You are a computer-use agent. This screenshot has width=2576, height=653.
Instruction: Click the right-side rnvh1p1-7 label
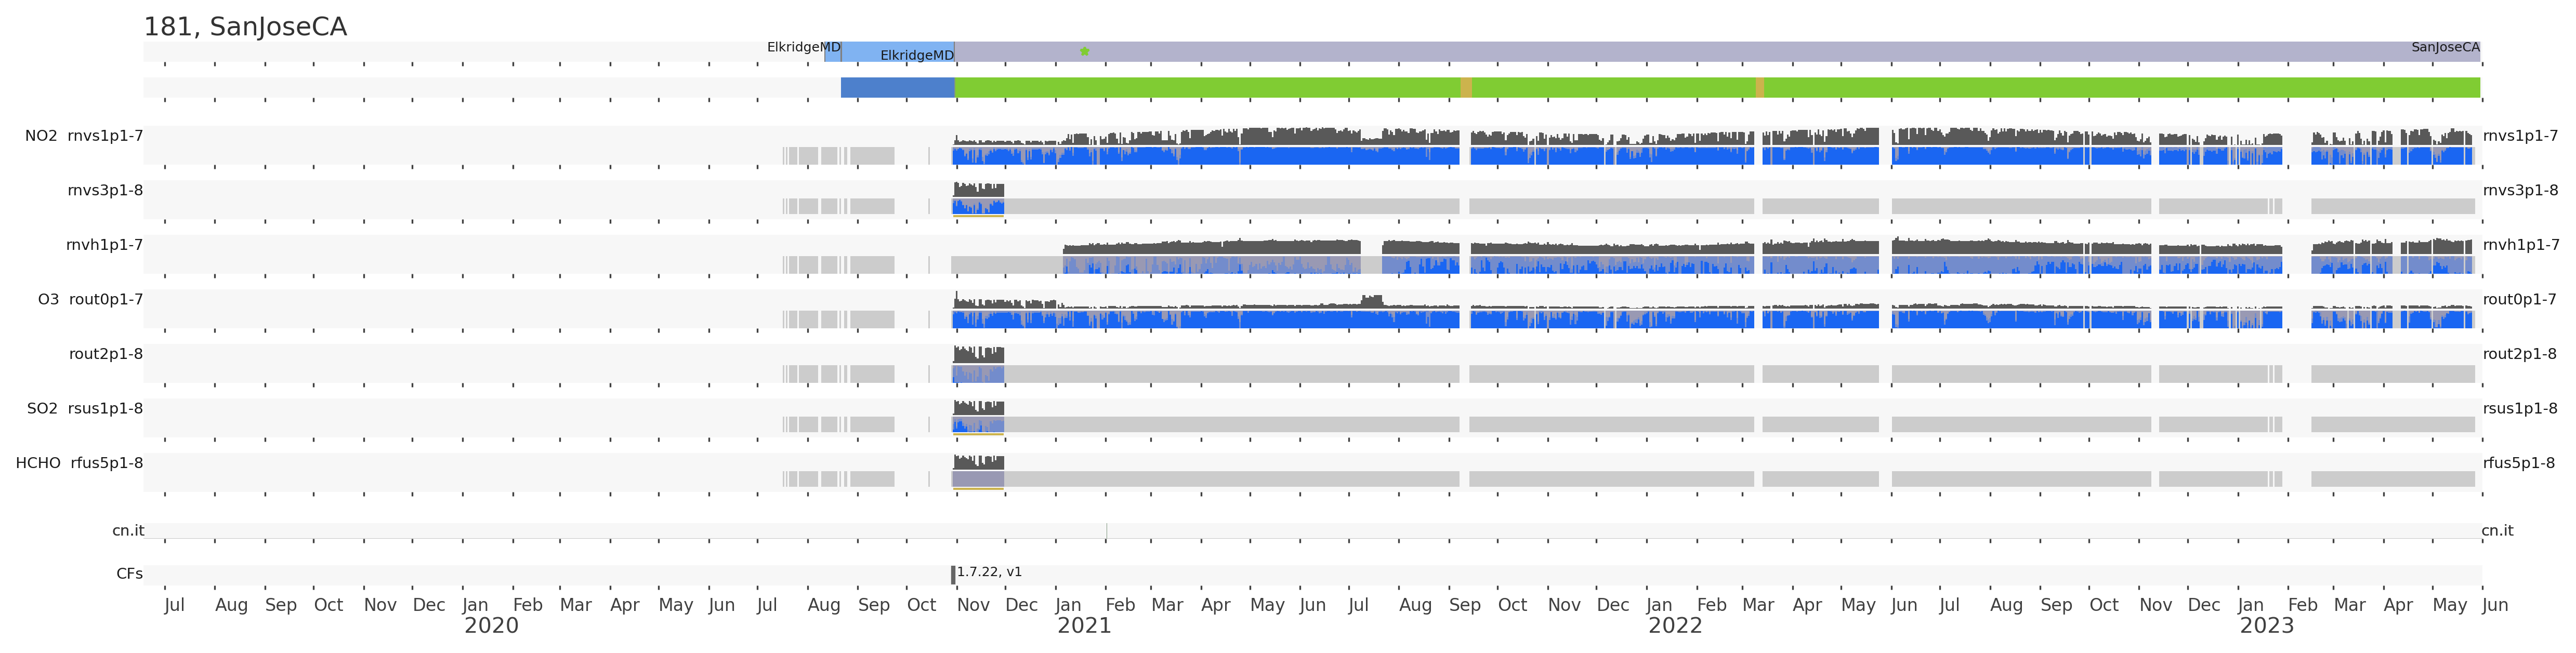(x=2520, y=245)
